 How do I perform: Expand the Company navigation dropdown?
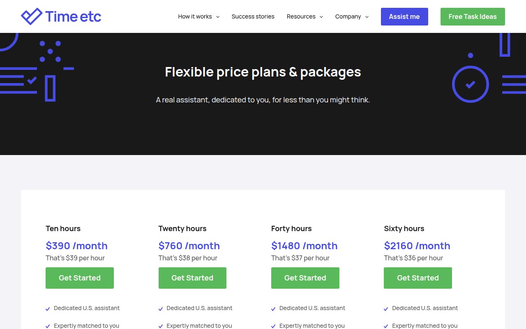352,16
